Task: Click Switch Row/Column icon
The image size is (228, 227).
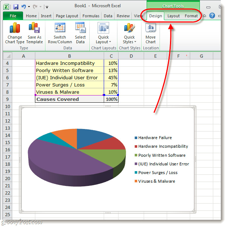Action: point(60,27)
